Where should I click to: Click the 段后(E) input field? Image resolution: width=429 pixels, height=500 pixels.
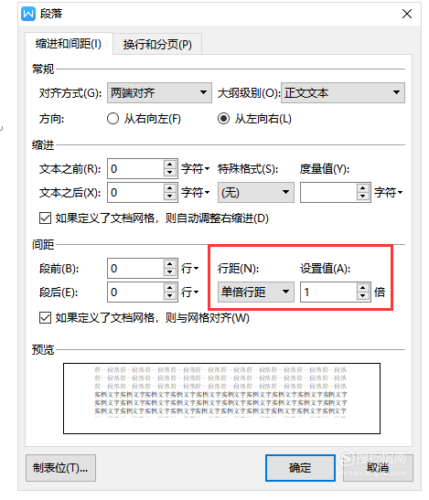135,292
